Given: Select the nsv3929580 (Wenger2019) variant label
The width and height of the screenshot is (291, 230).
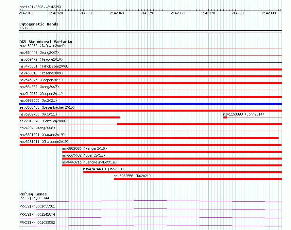Looking at the screenshot, I should (84, 148).
